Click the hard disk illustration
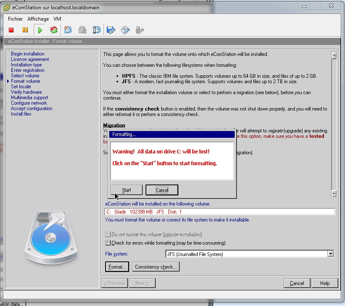 coord(51,237)
